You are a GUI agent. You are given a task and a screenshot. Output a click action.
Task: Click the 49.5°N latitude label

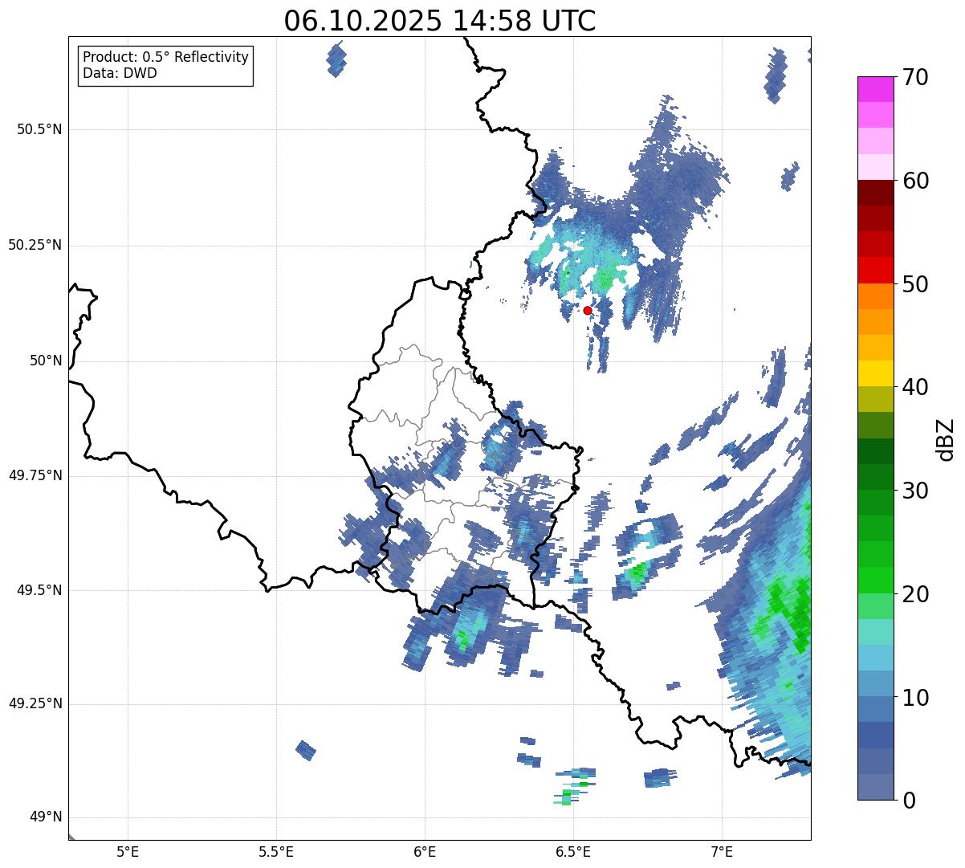point(39,590)
